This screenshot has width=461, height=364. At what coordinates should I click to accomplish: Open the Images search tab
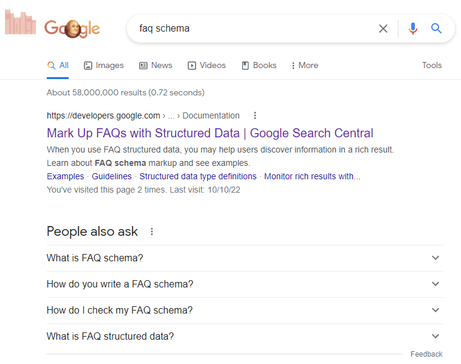click(103, 66)
